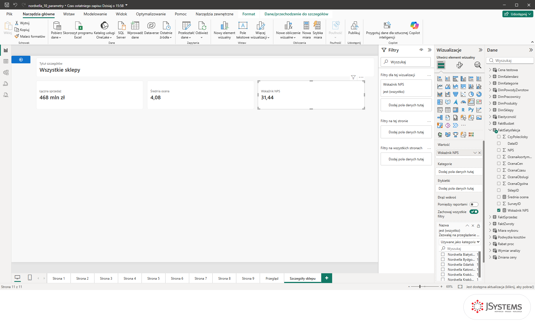Expand the FaktSprzedaz table
This screenshot has height=324, width=535.
[x=490, y=217]
